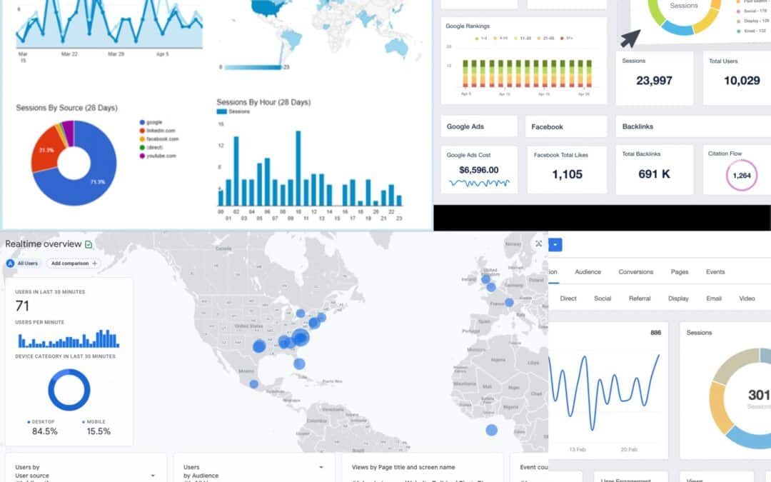Click the Google Rankings chart title
The image size is (771, 482).
click(468, 26)
